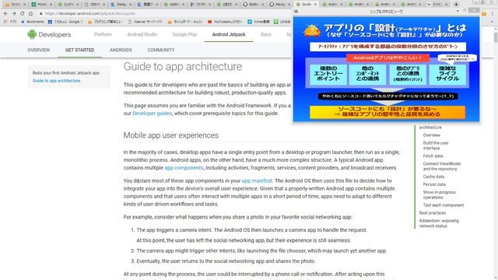Screen dimensions: 498x280
Task: Select the GET STARTED sub-tab
Action: tap(79, 50)
